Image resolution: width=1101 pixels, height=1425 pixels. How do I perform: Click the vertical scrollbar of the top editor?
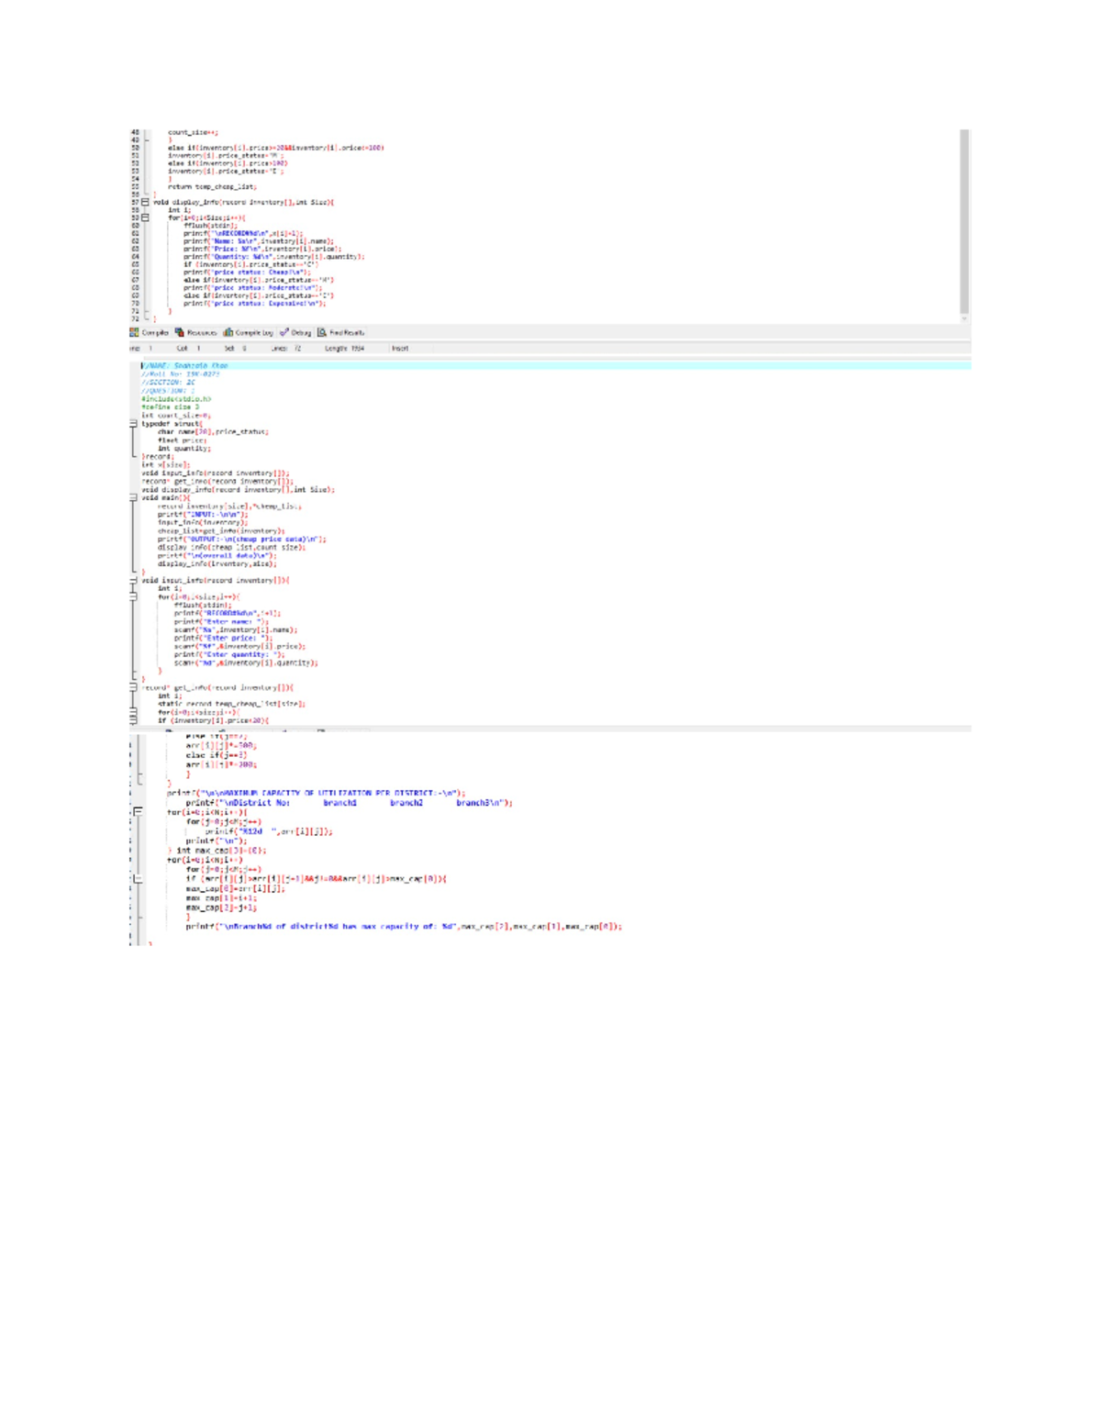point(964,221)
